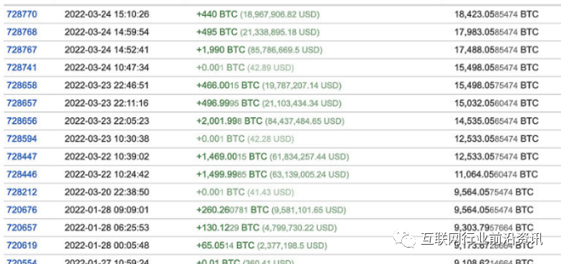Click the +1,990 BTC amount

pos(221,49)
